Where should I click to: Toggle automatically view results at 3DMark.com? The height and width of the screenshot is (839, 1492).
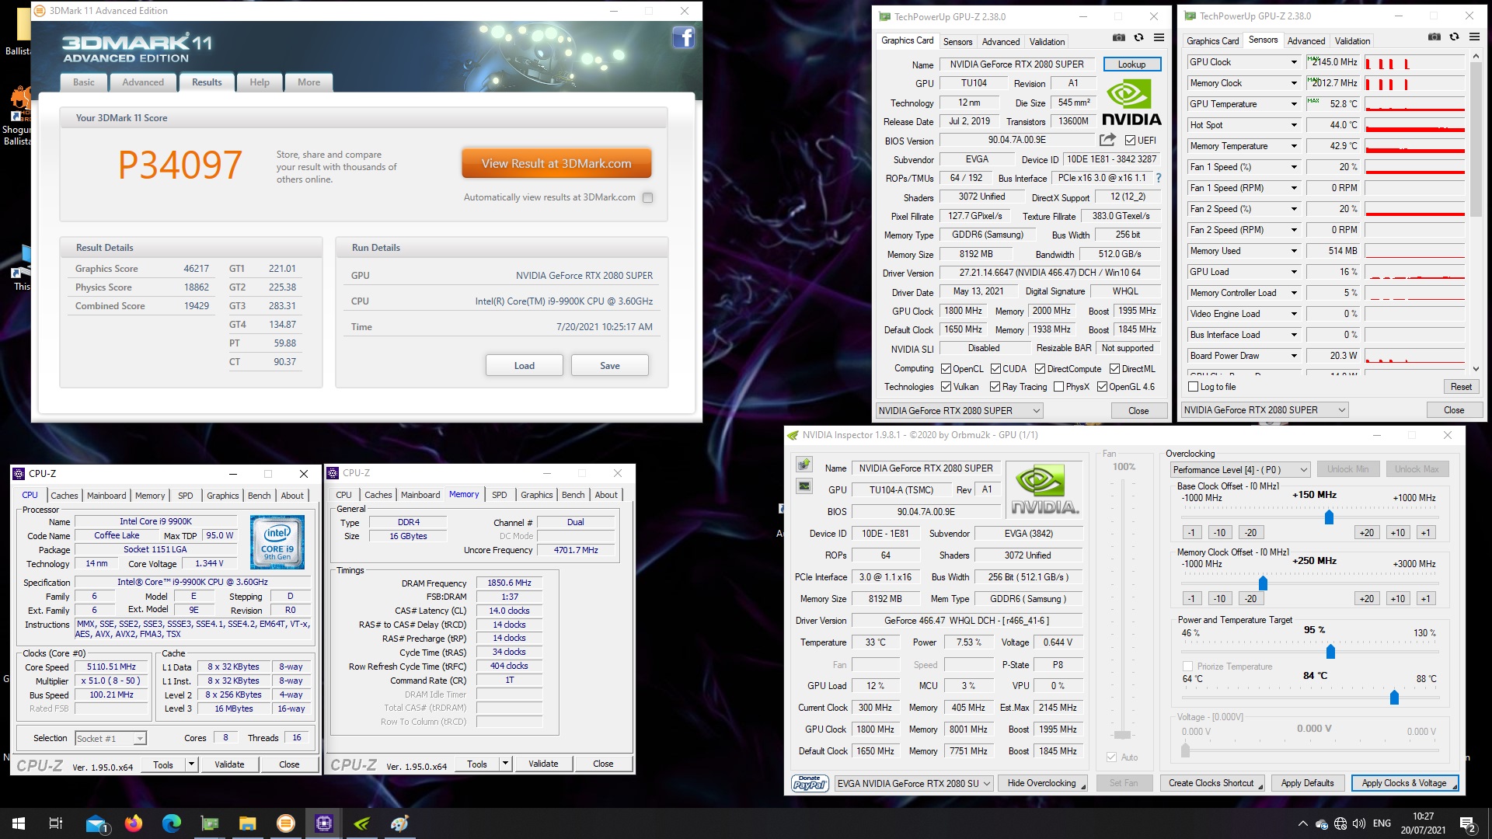click(647, 197)
